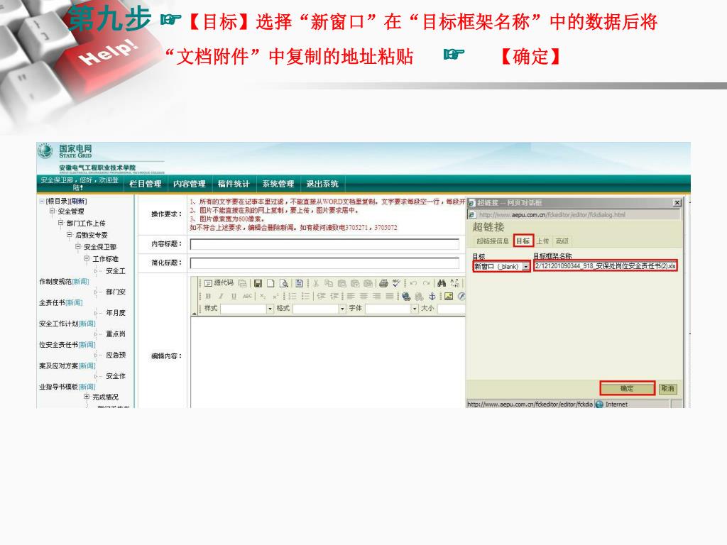Toggle source code view (源代码) in editor

(x=219, y=283)
